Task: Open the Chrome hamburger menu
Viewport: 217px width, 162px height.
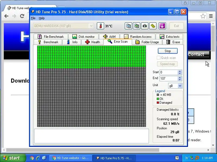Action: pos(211,16)
